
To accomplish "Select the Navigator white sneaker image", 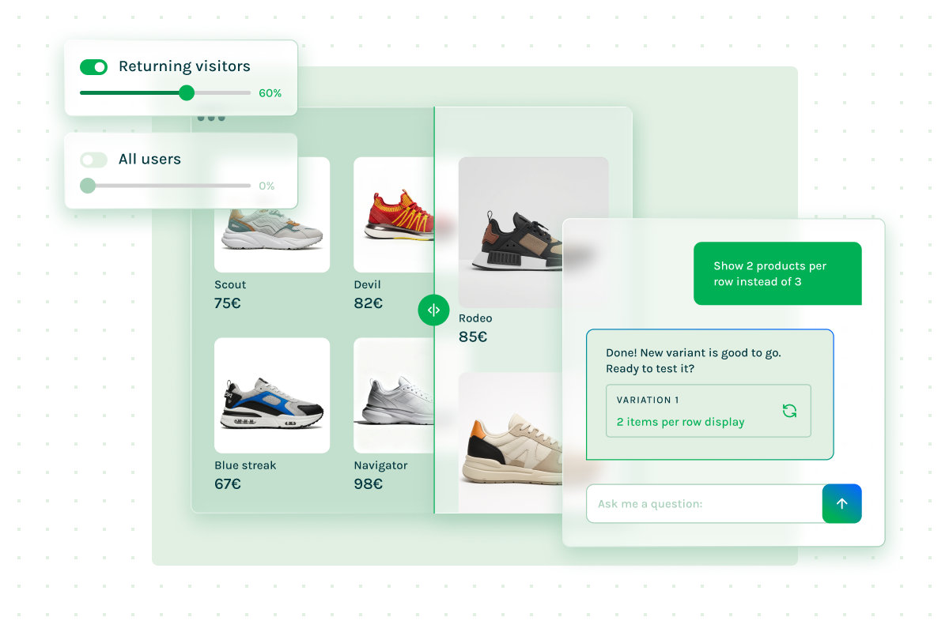I will pyautogui.click(x=394, y=396).
